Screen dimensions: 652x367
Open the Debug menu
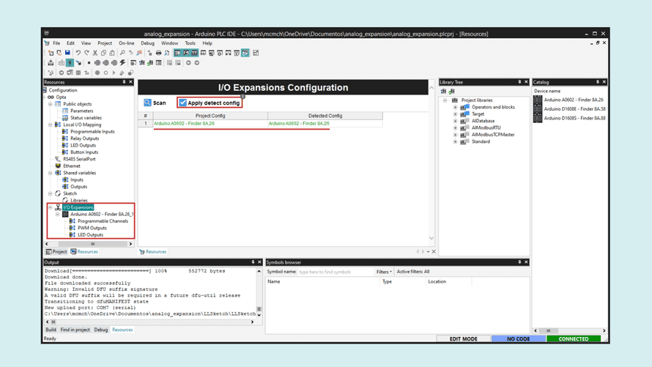147,43
